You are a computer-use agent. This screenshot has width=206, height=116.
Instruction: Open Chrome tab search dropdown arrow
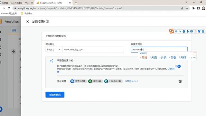pyautogui.click(x=186, y=2)
